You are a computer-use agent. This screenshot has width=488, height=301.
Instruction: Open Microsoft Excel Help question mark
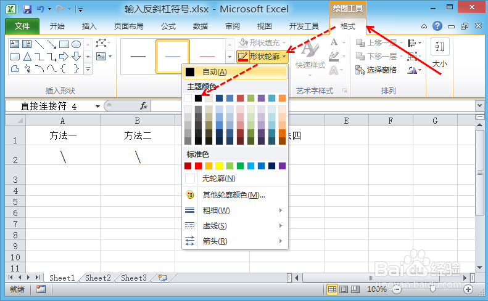[437, 26]
